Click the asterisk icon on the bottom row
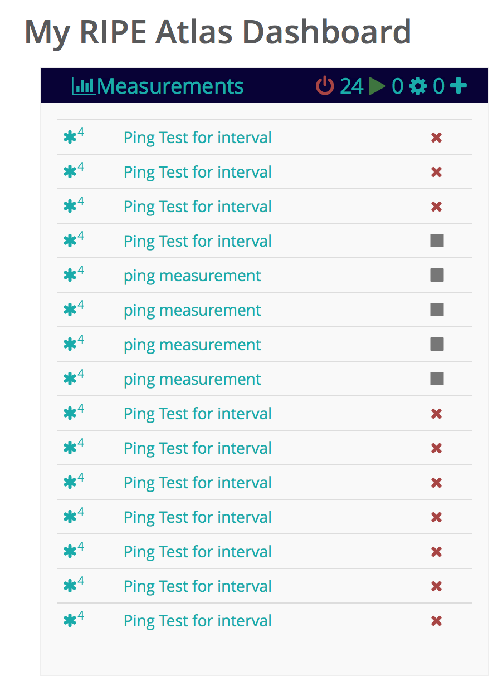The height and width of the screenshot is (677, 498). 70,621
